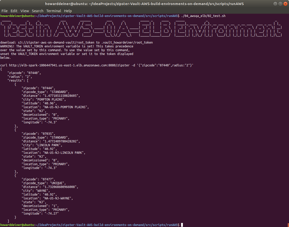Image resolution: width=289 pixels, height=227 pixels.
Task: Click "latitude": "40.96"
Action: point(39,103)
